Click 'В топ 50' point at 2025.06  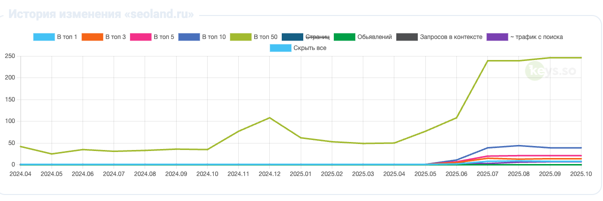pyautogui.click(x=456, y=117)
